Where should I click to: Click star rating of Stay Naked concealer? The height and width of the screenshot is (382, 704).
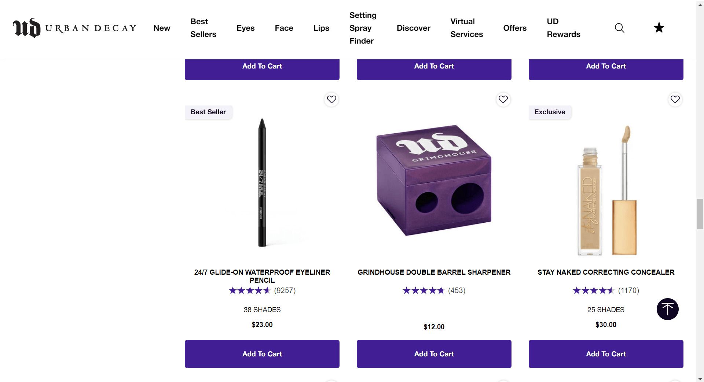[x=593, y=290]
